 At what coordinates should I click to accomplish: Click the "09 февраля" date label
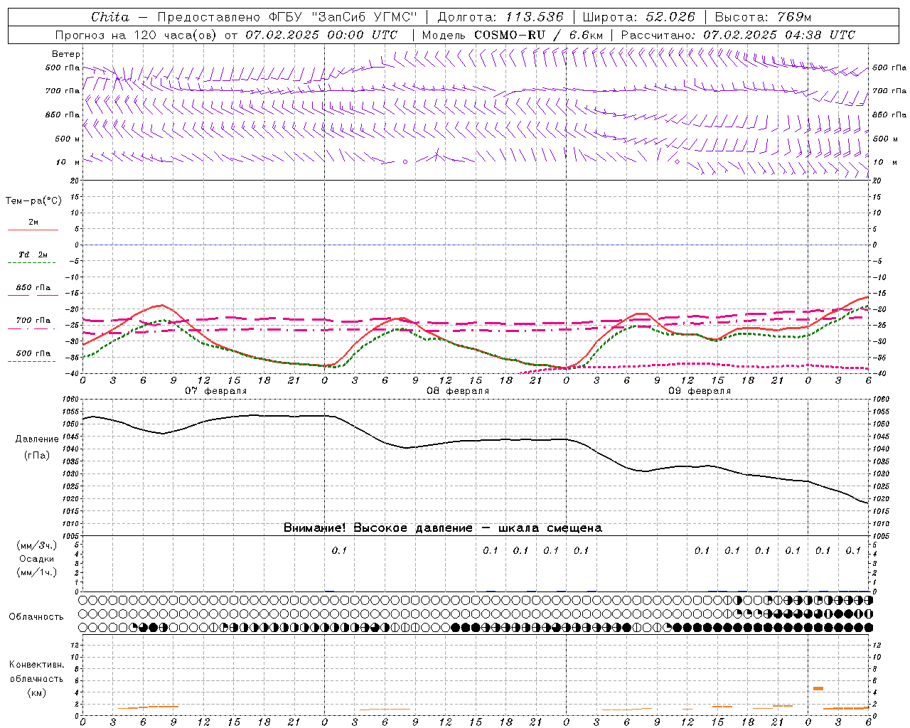pyautogui.click(x=700, y=391)
